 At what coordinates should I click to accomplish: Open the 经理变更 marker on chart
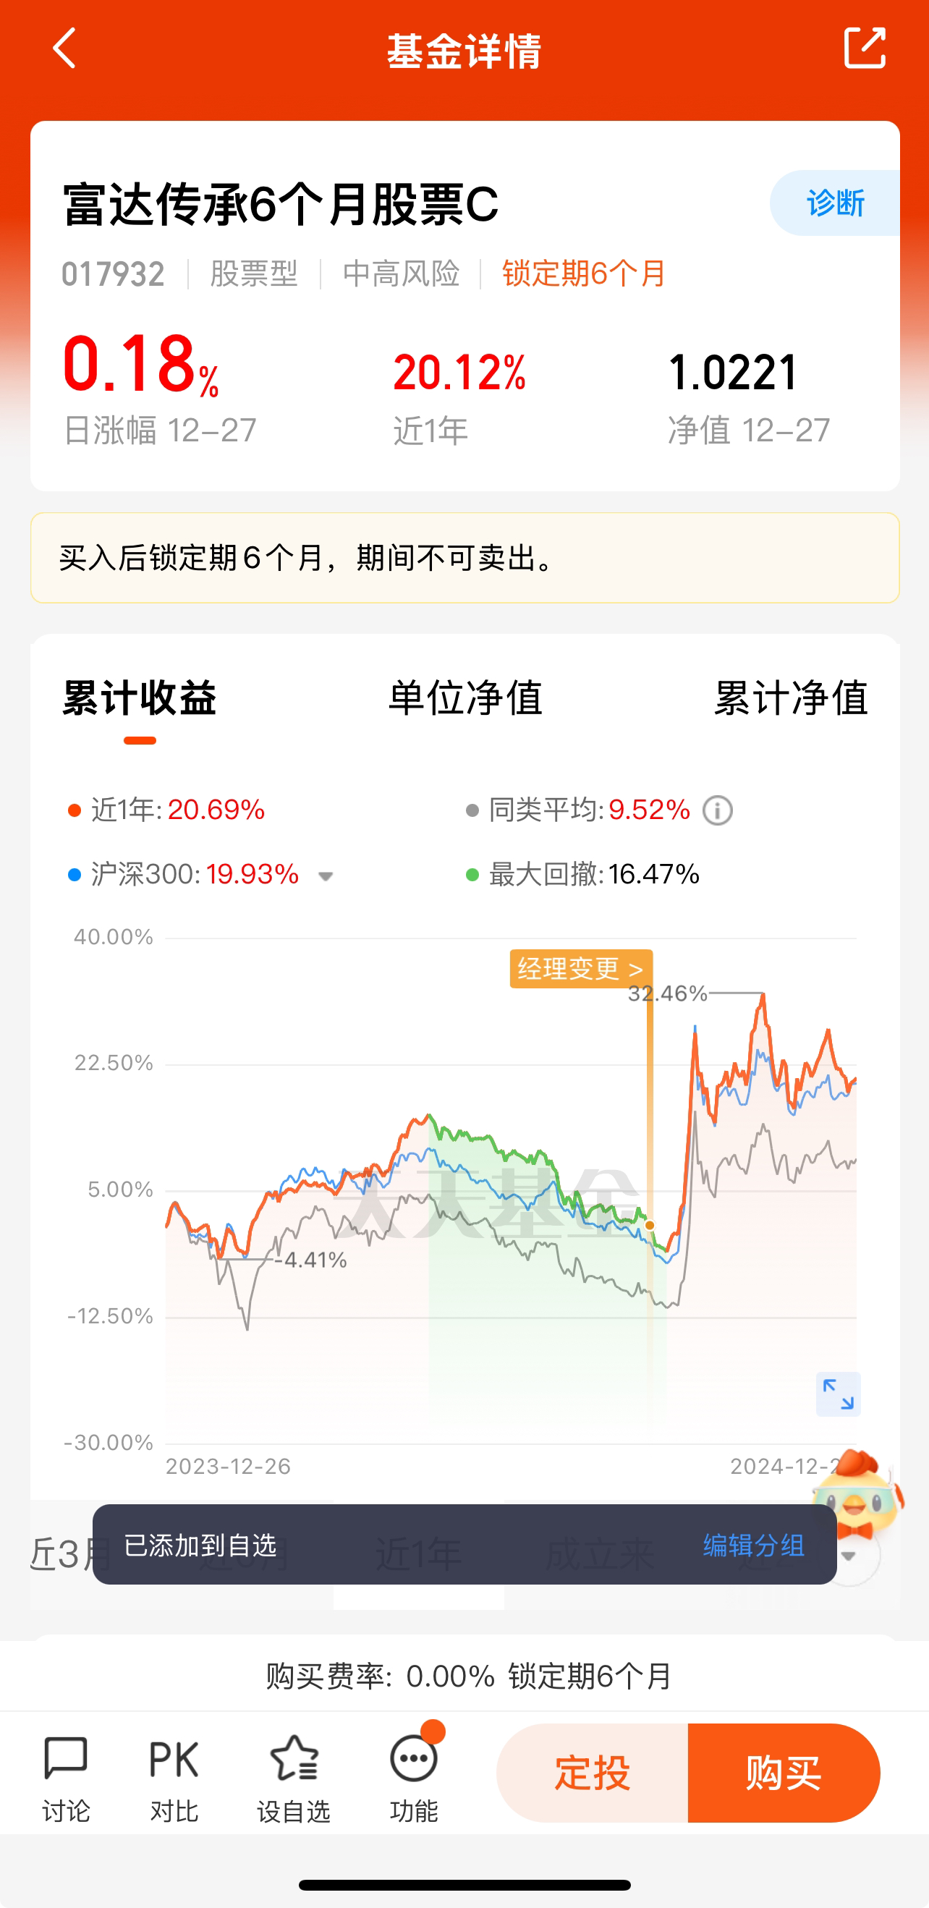[581, 968]
